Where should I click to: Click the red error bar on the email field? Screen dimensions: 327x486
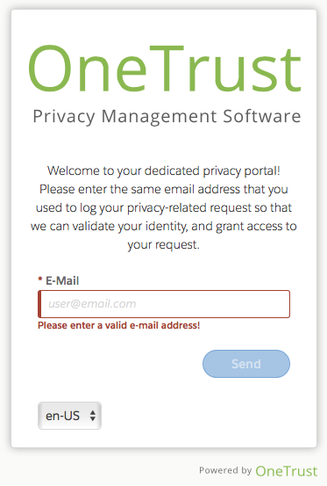click(39, 304)
